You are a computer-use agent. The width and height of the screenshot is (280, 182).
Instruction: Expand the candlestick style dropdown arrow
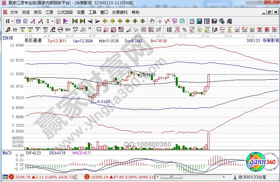coord(52,21)
